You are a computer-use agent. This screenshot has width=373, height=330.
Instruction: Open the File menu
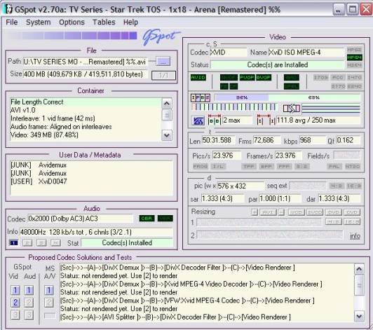12,22
